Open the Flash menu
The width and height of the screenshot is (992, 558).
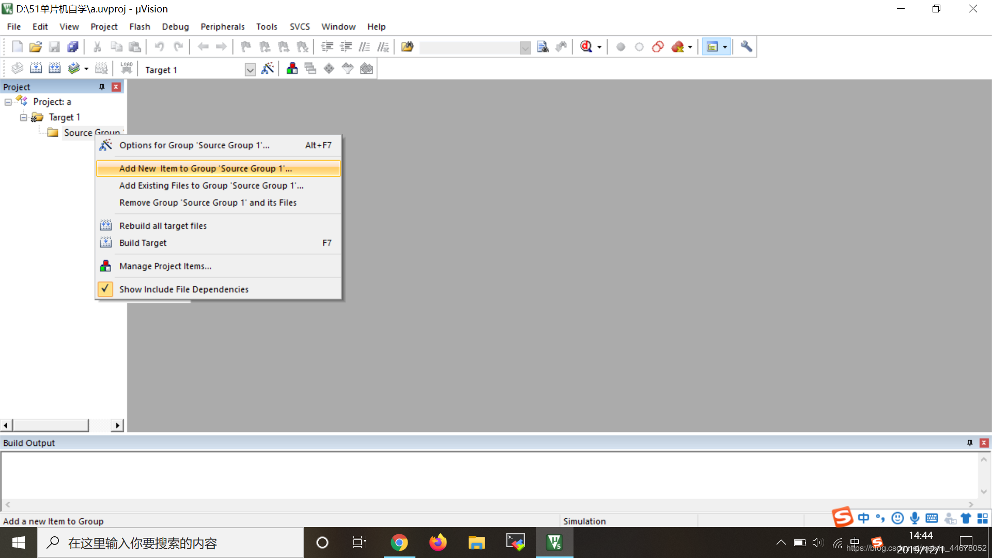coord(139,26)
